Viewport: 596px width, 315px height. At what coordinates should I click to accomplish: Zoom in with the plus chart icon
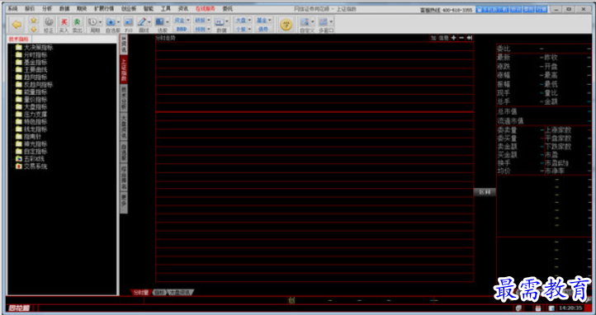coord(453,38)
